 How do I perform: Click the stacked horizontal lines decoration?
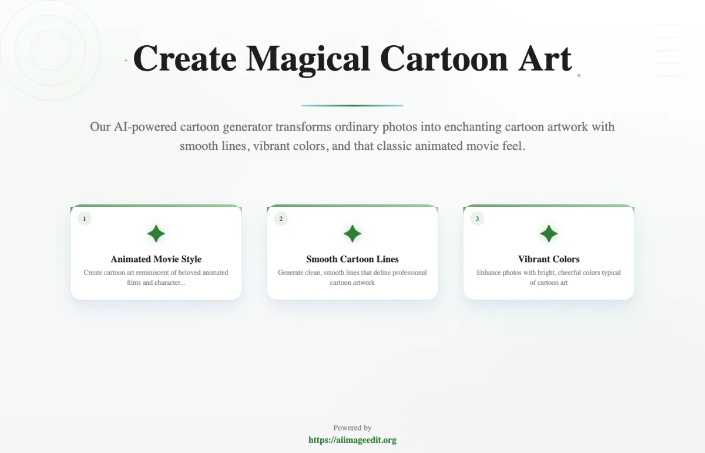click(667, 51)
